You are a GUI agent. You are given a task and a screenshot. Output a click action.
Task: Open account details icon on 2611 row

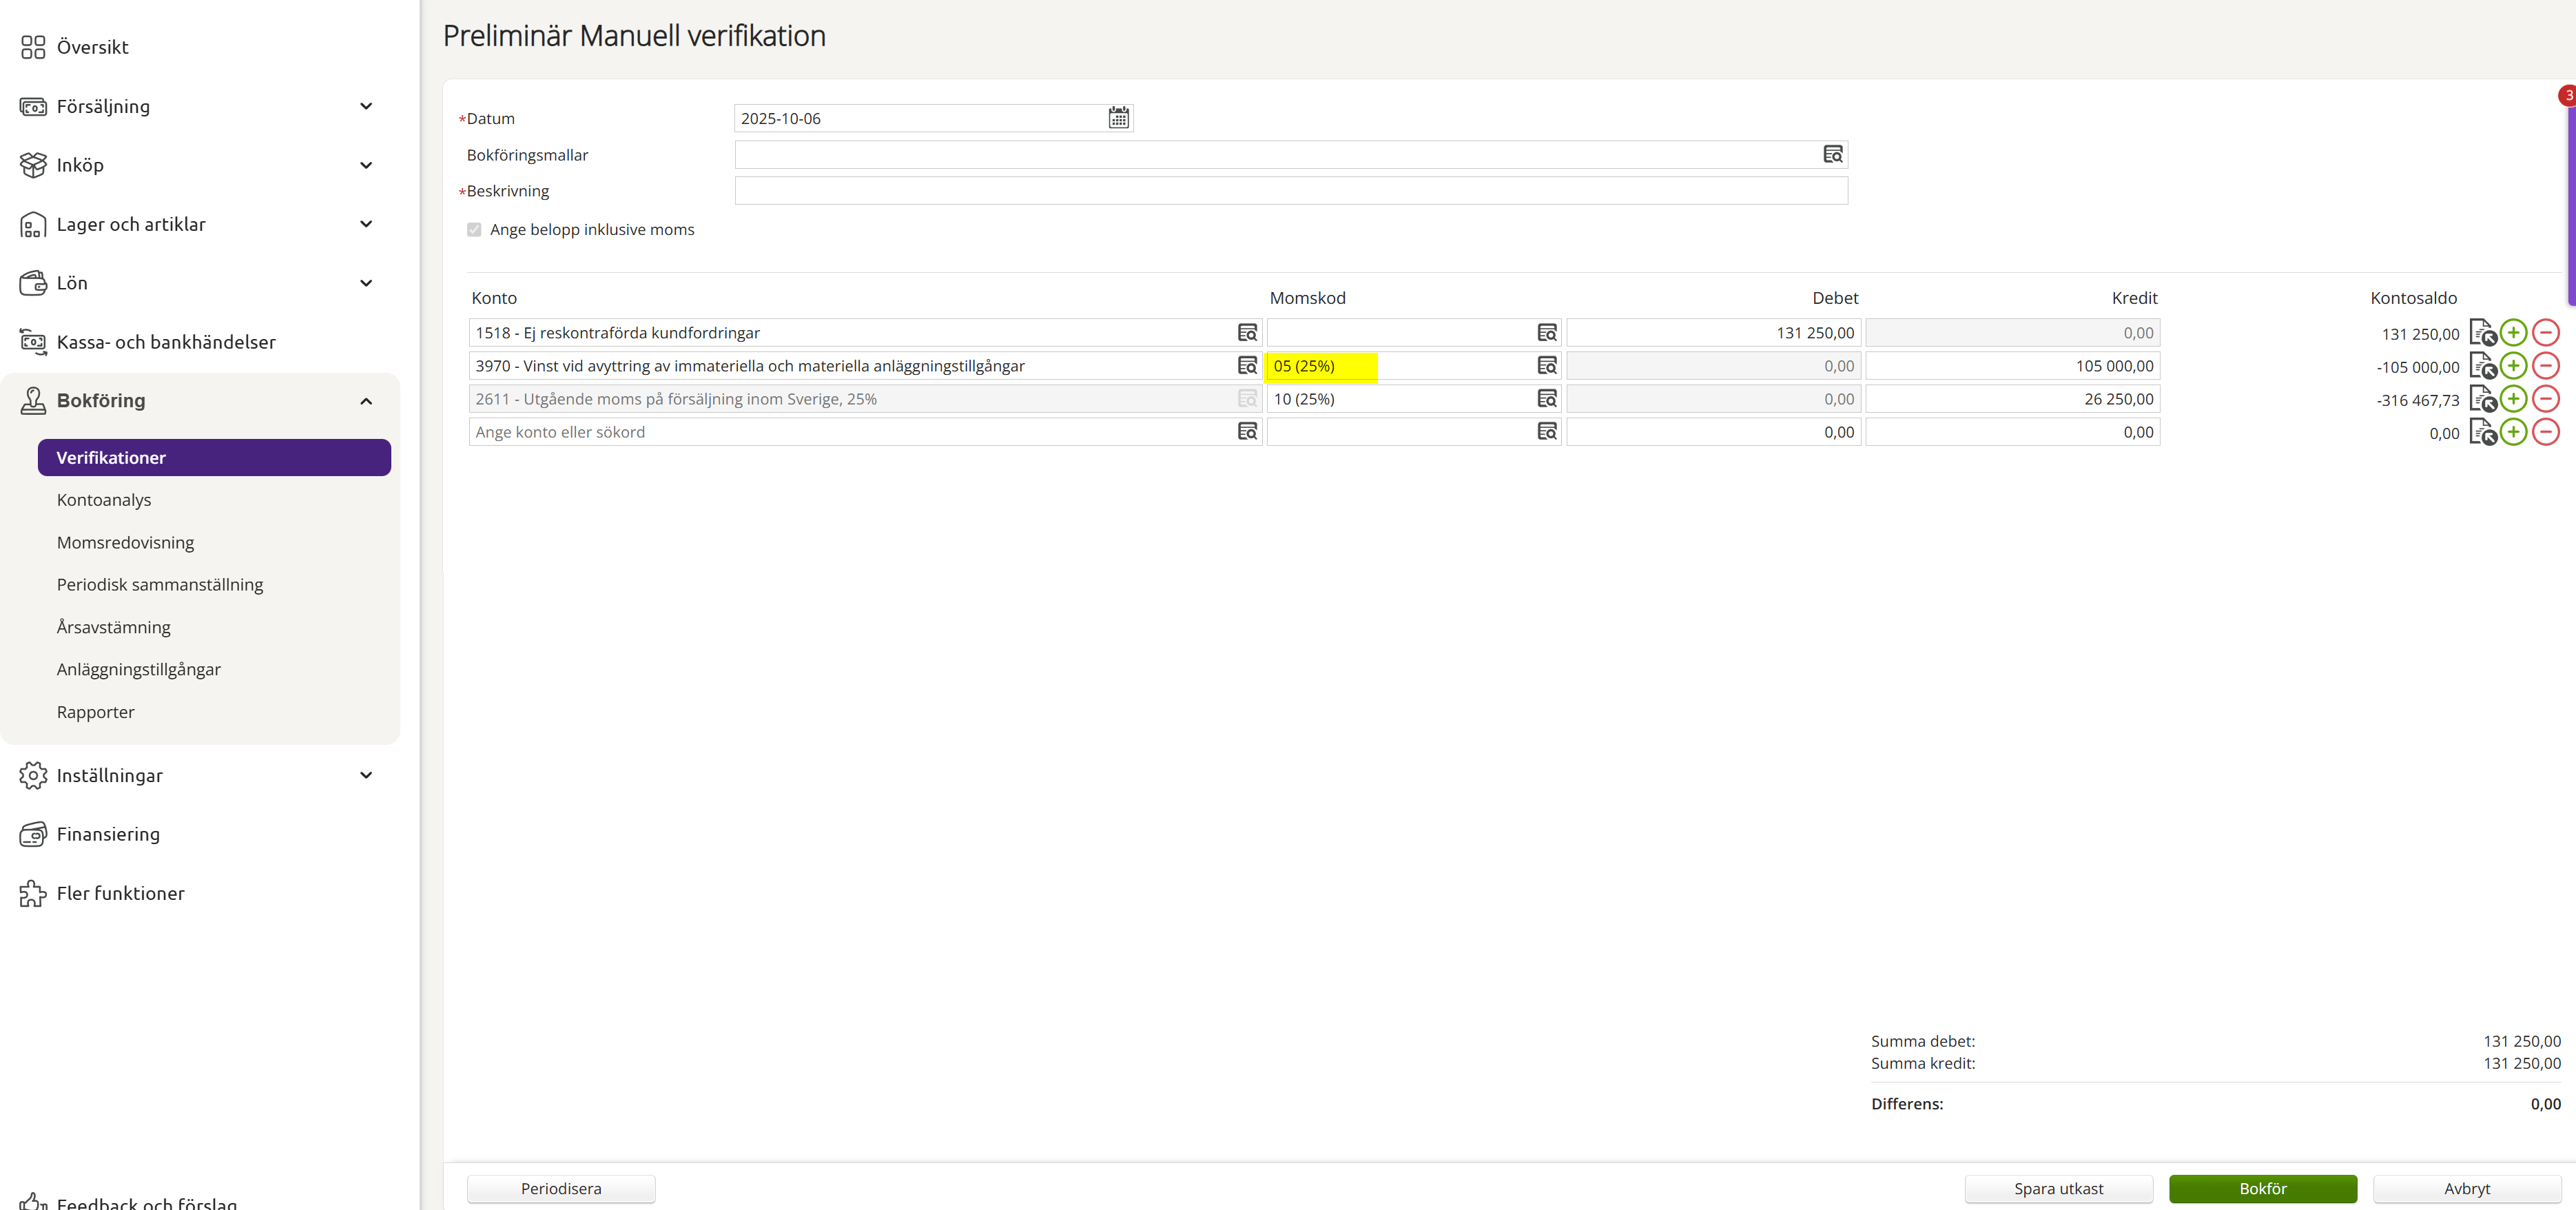[x=2482, y=399]
